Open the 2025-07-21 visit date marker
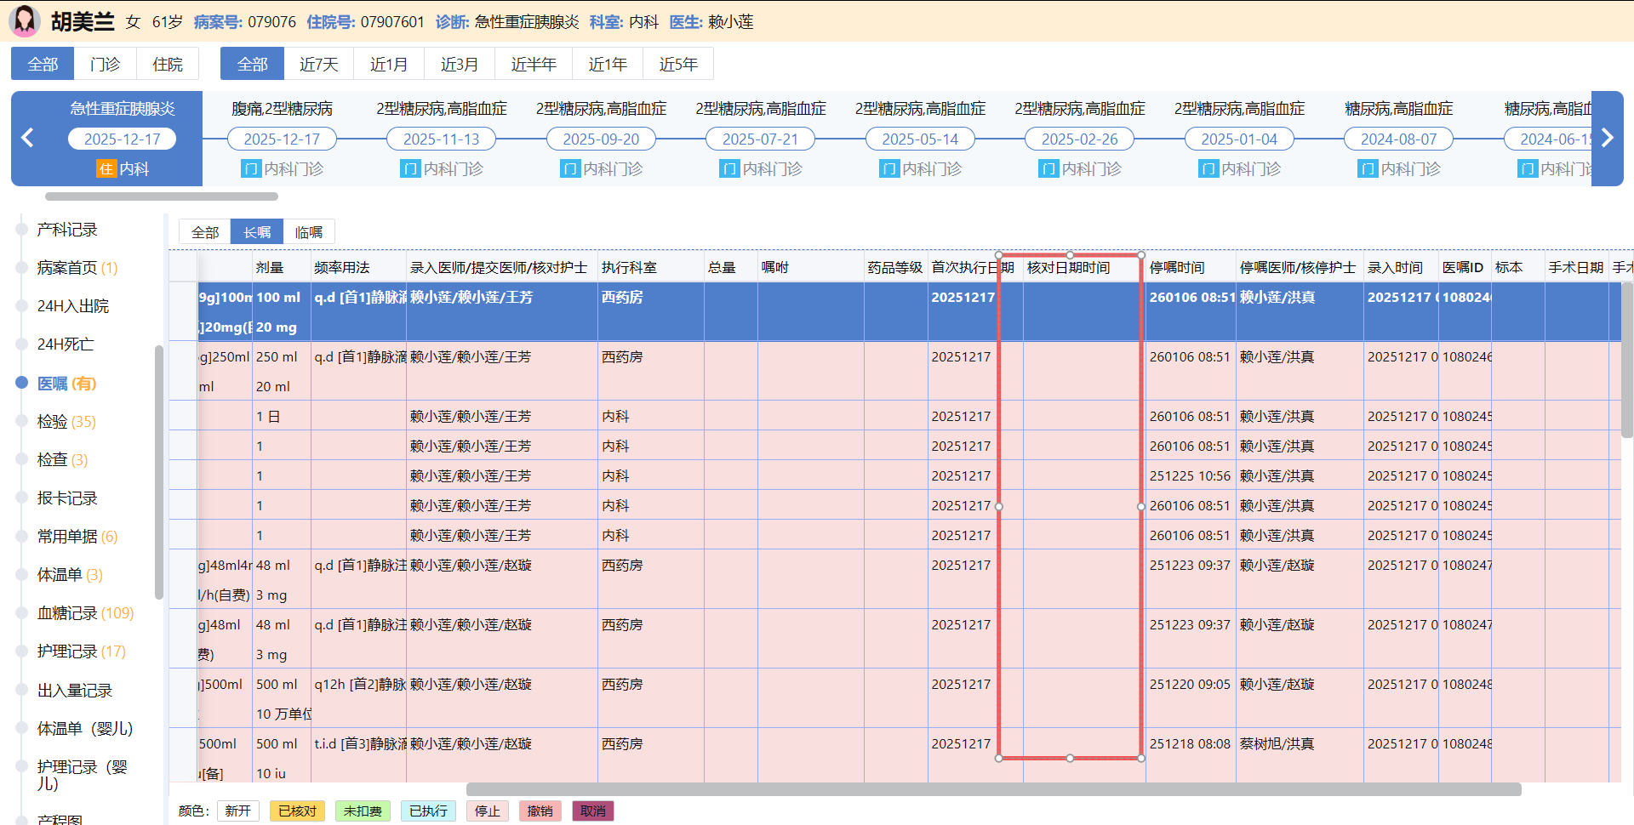 761,139
